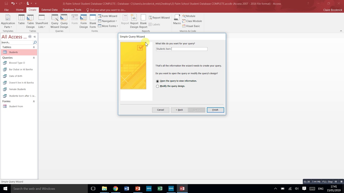Viewport: 344px width, 193px height.
Task: Open Google Chrome from taskbar
Action: [x=115, y=188]
